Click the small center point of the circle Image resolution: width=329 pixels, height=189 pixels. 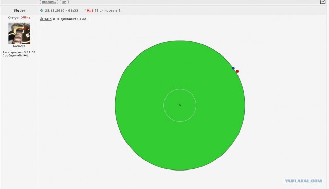180,105
